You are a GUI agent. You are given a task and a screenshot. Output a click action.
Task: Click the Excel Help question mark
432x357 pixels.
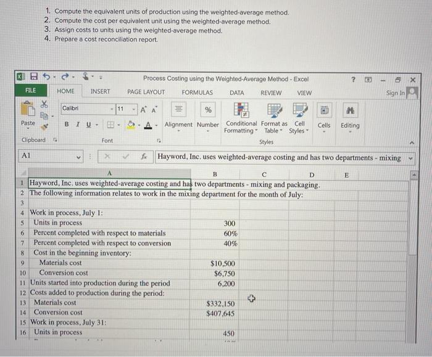tap(353, 80)
